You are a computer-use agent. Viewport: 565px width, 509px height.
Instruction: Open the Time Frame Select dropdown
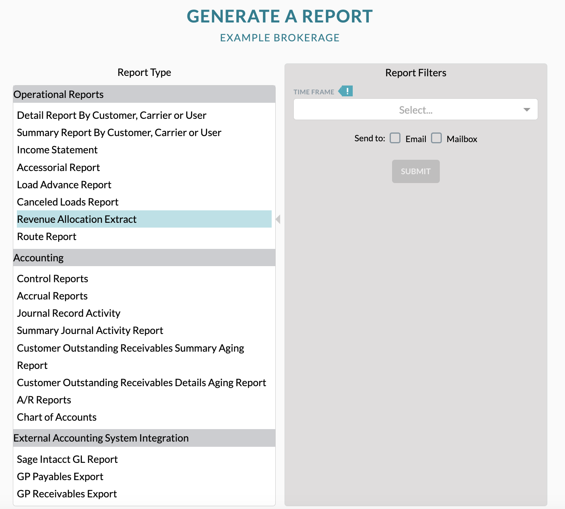(415, 109)
